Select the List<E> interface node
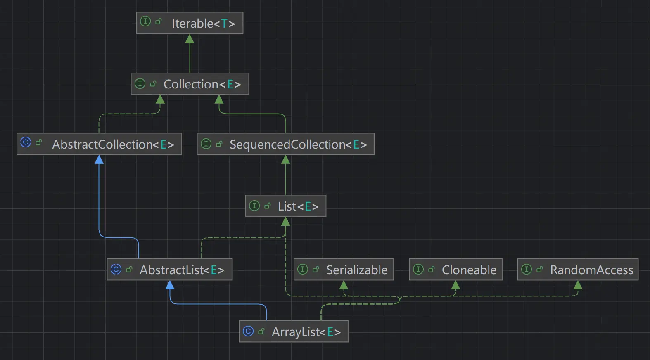Screen dimensions: 650x360 (x=286, y=206)
